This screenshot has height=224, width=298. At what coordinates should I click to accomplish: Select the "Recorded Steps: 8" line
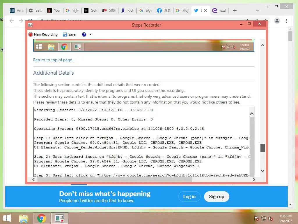point(93,119)
